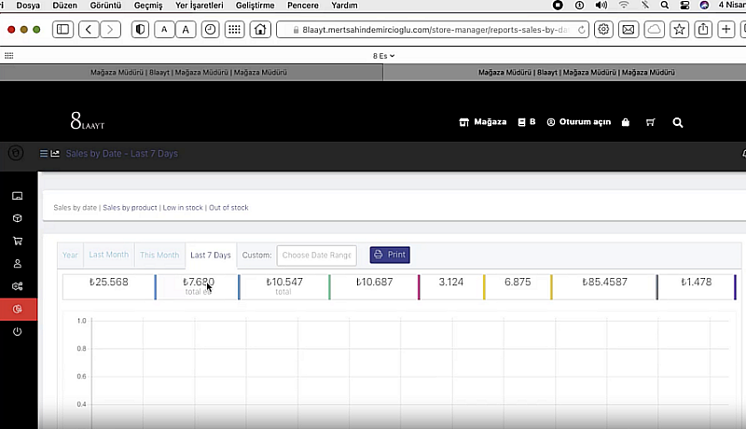
Task: Decrease text size with small A
Action: pyautogui.click(x=164, y=30)
